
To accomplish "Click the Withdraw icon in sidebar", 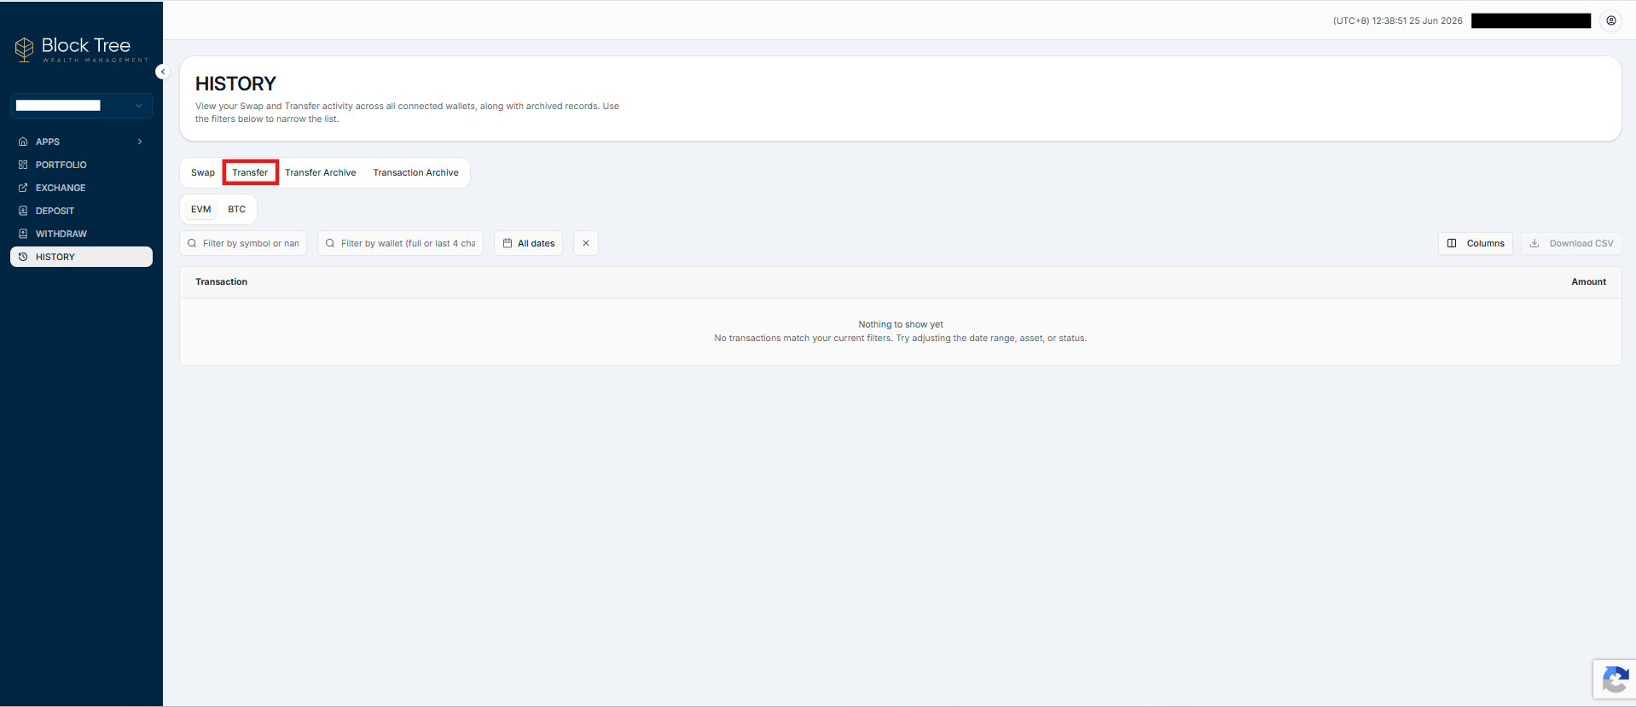I will point(23,234).
